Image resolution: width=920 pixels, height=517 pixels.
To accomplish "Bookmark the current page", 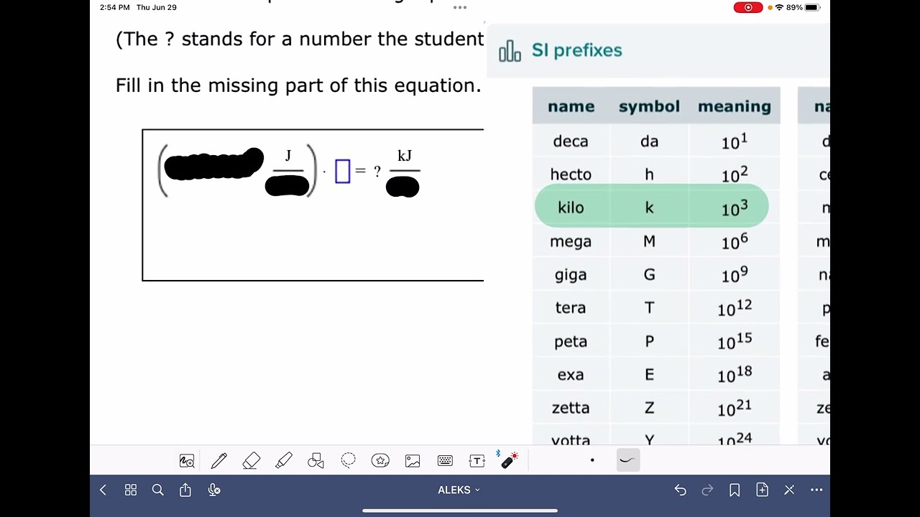I will click(735, 490).
